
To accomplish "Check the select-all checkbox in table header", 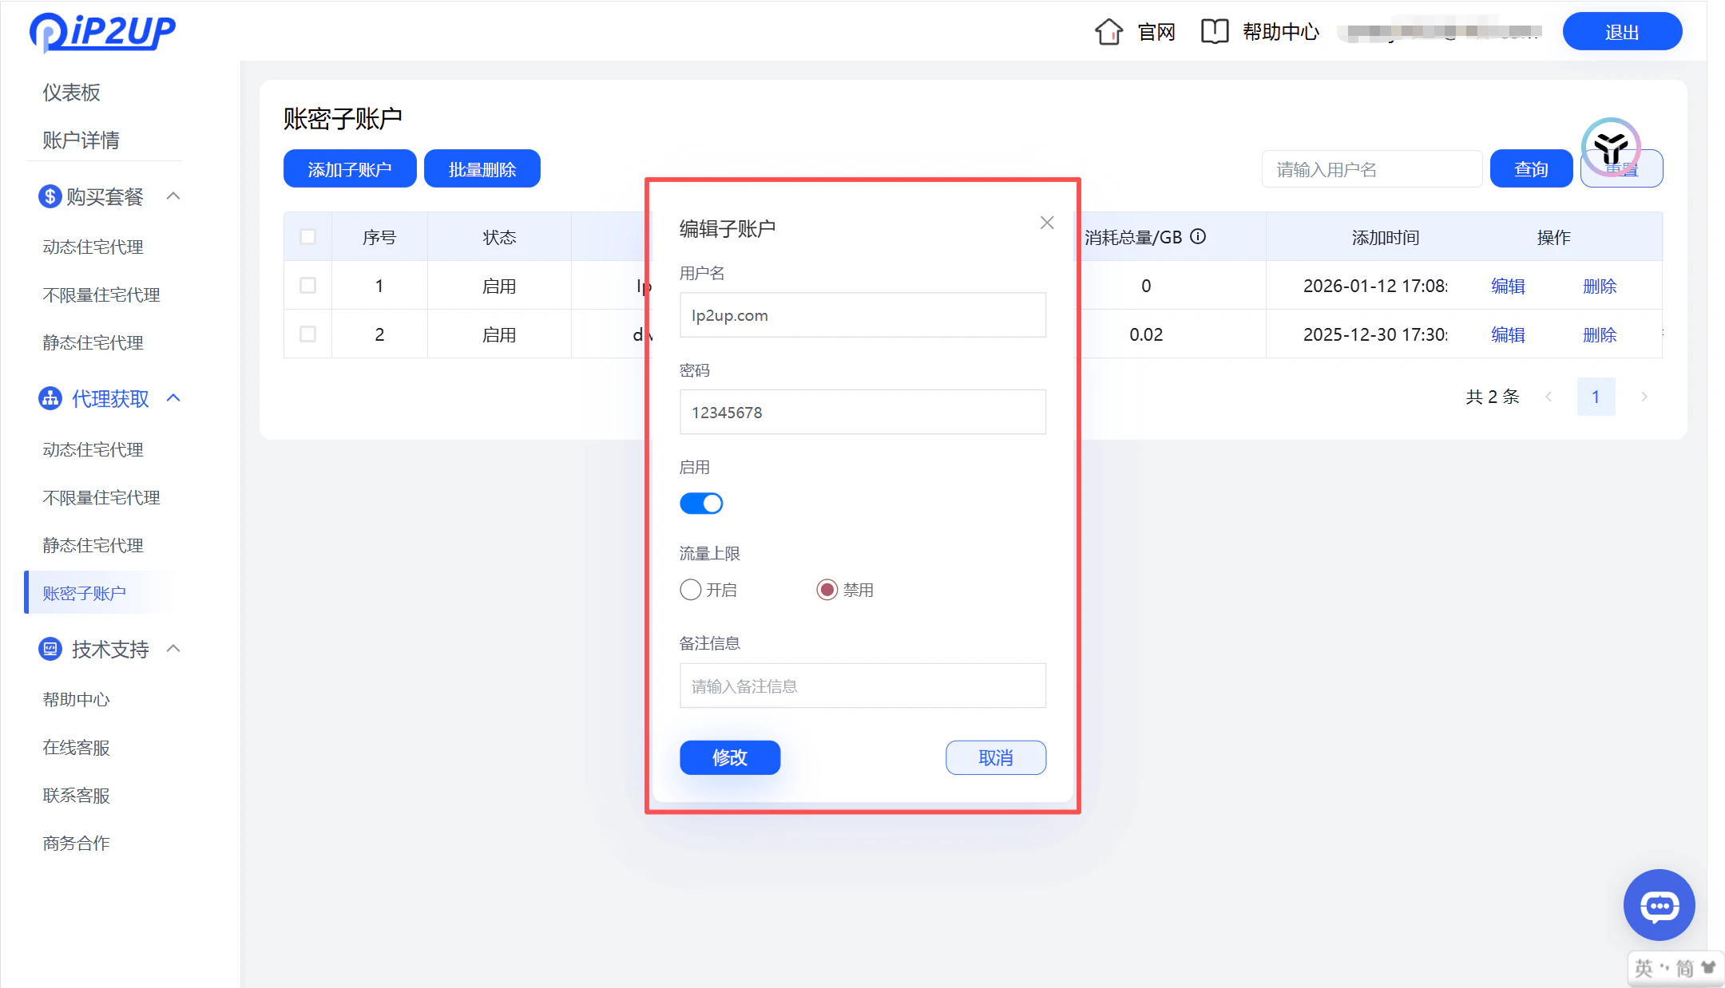I will 307,236.
